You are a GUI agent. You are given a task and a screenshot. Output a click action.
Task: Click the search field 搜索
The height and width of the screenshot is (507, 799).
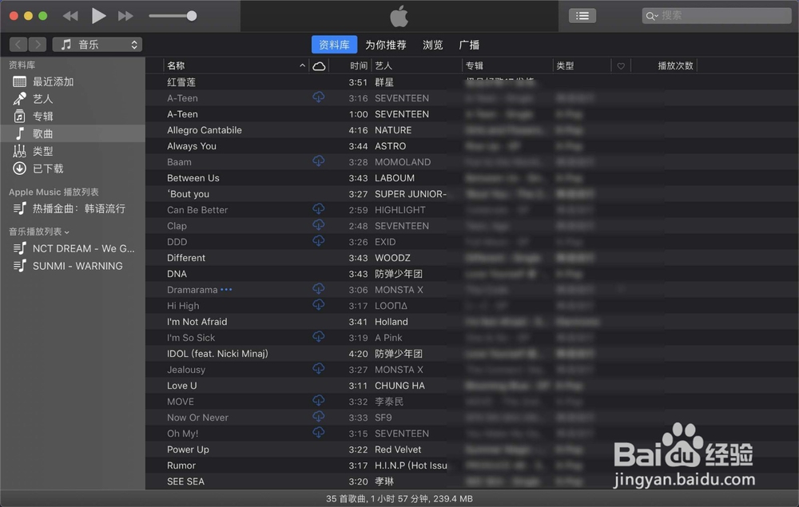pyautogui.click(x=717, y=16)
